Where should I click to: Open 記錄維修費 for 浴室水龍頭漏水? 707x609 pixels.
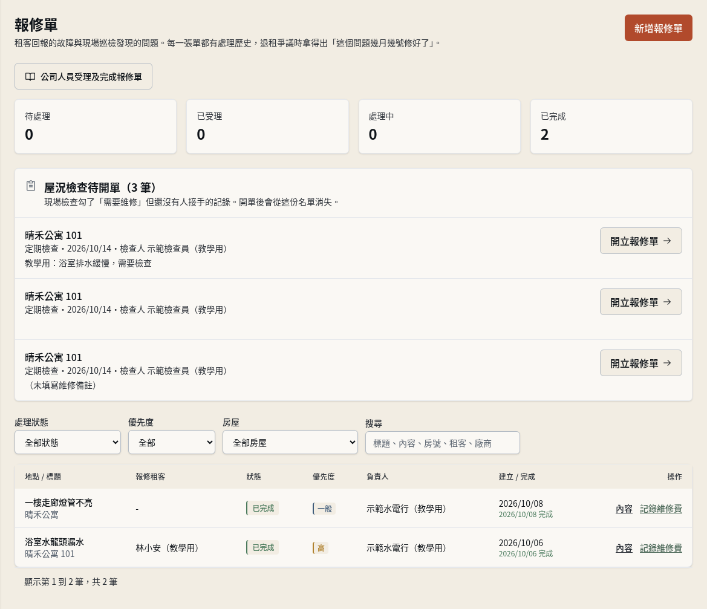click(660, 548)
